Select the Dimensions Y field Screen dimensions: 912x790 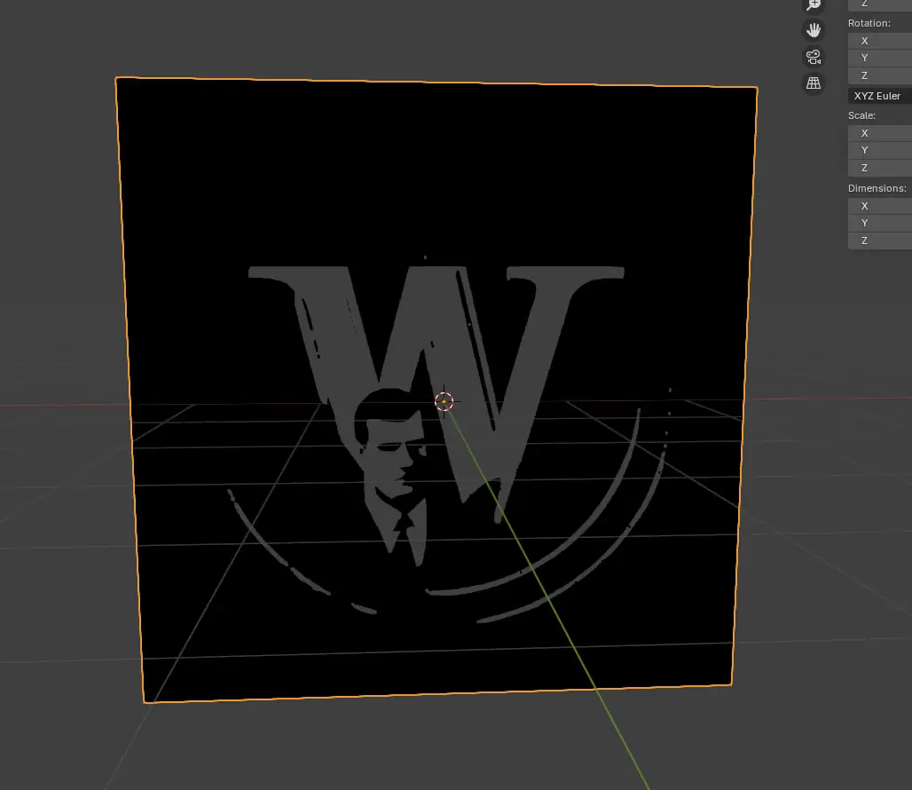[x=879, y=223]
